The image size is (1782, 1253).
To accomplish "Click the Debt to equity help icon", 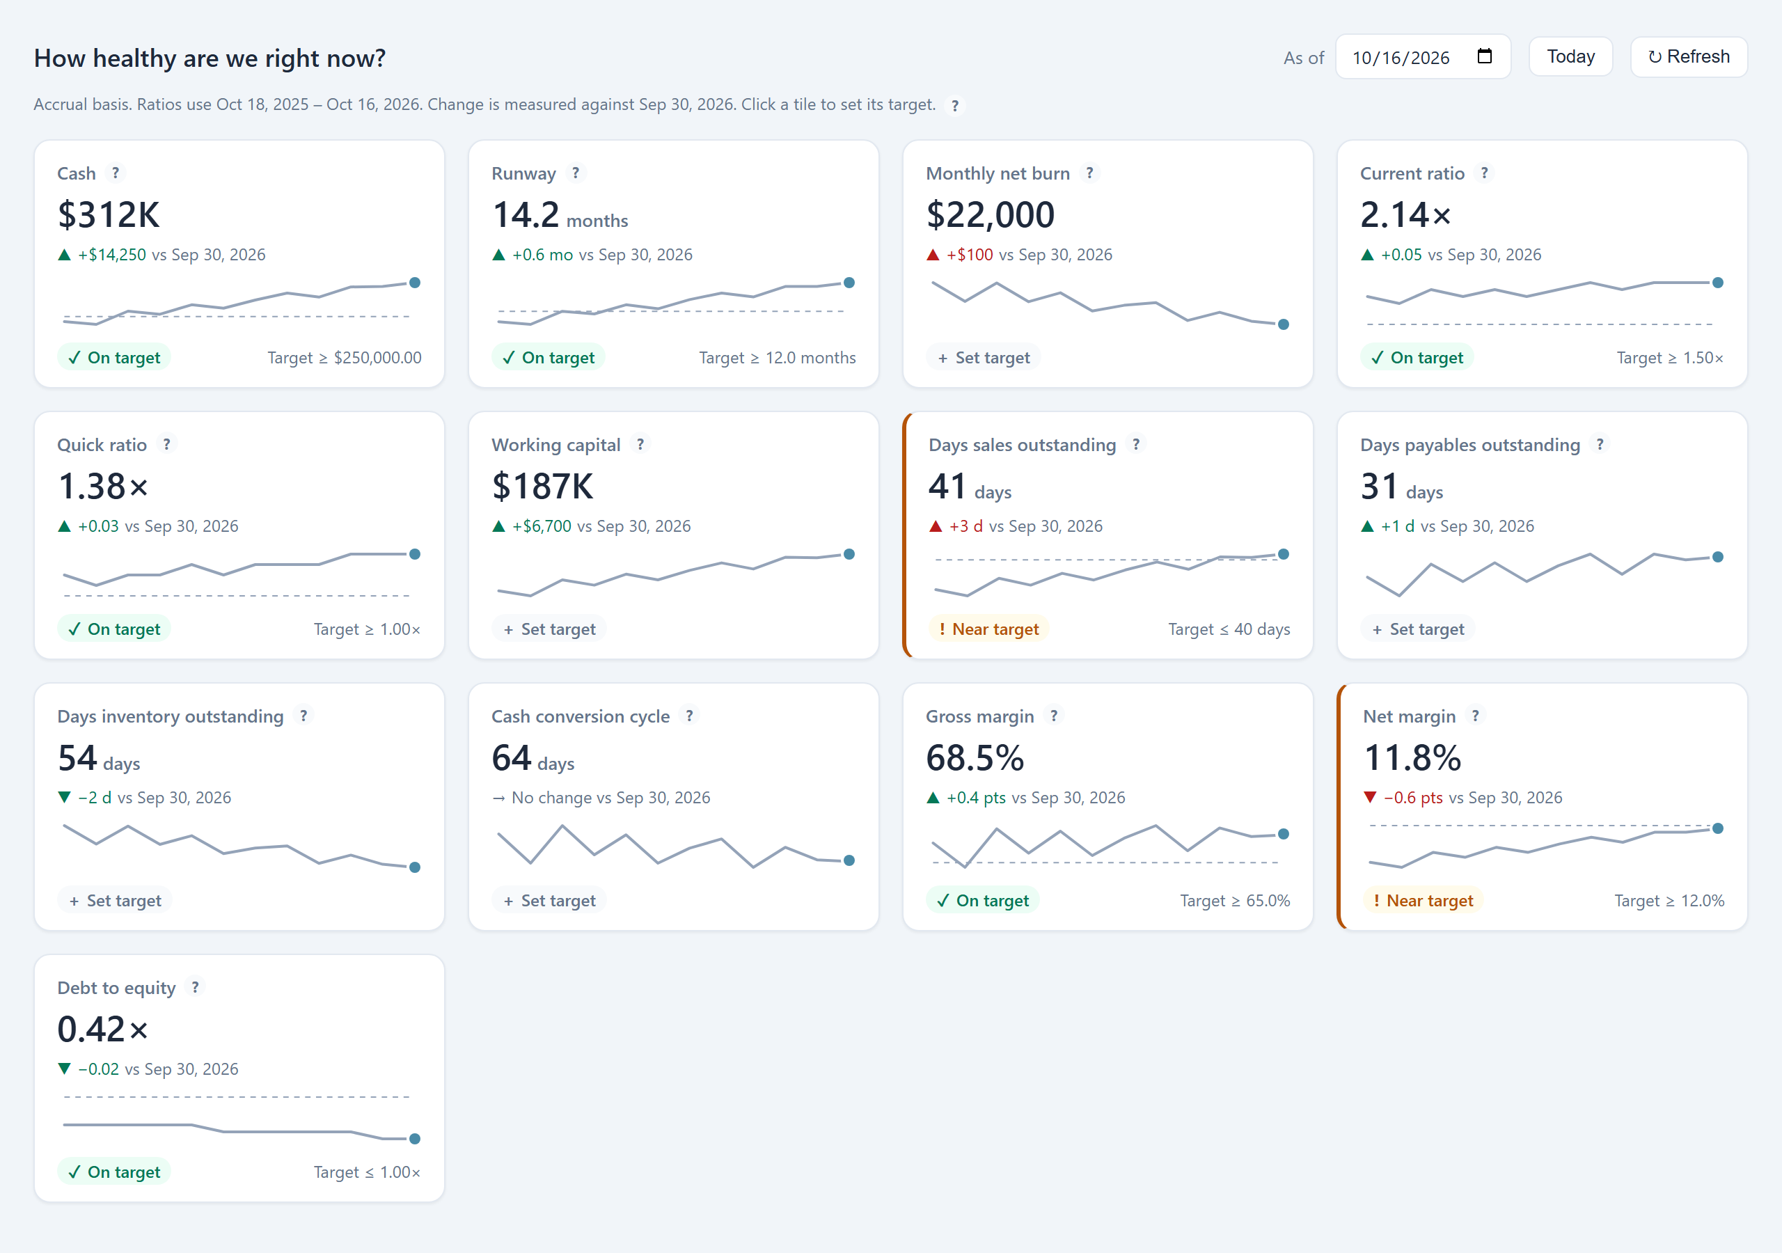I will click(x=196, y=988).
